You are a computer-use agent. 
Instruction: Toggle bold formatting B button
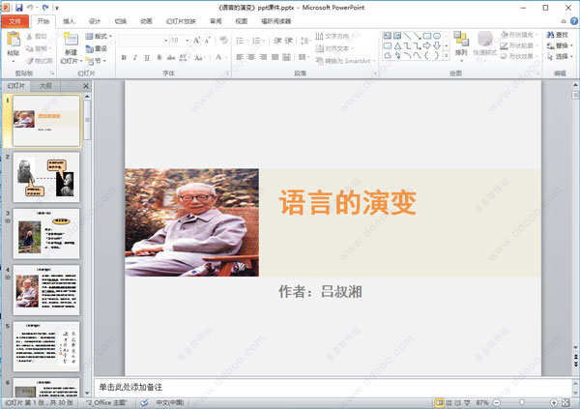[x=124, y=57]
